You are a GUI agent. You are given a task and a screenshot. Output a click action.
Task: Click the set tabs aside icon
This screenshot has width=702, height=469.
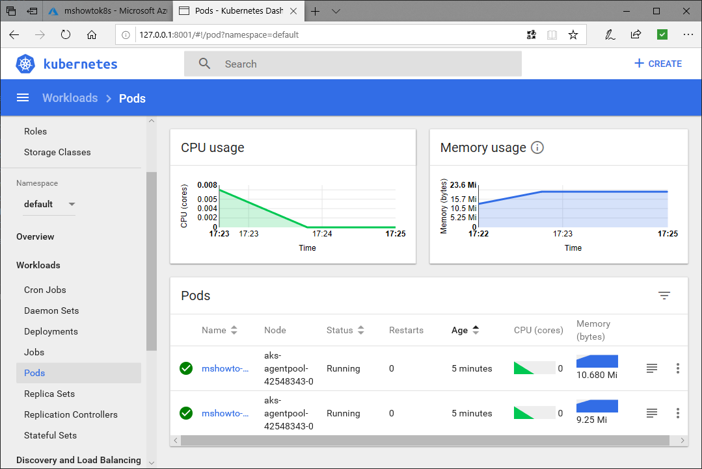(33, 11)
